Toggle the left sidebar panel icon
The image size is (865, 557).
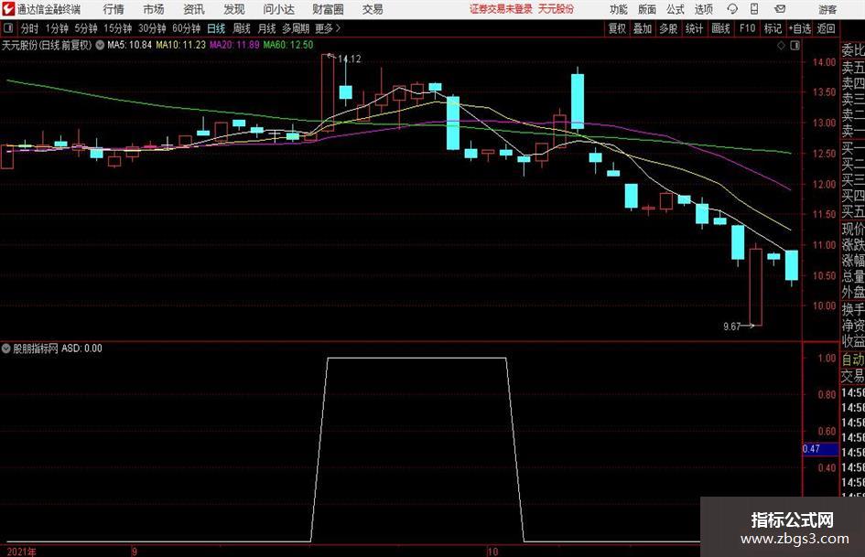pos(8,28)
